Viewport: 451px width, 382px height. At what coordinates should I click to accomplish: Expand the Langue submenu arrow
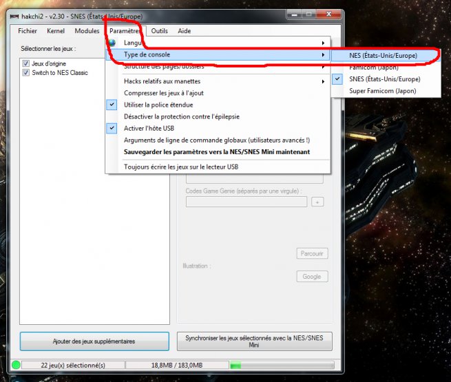tap(324, 43)
